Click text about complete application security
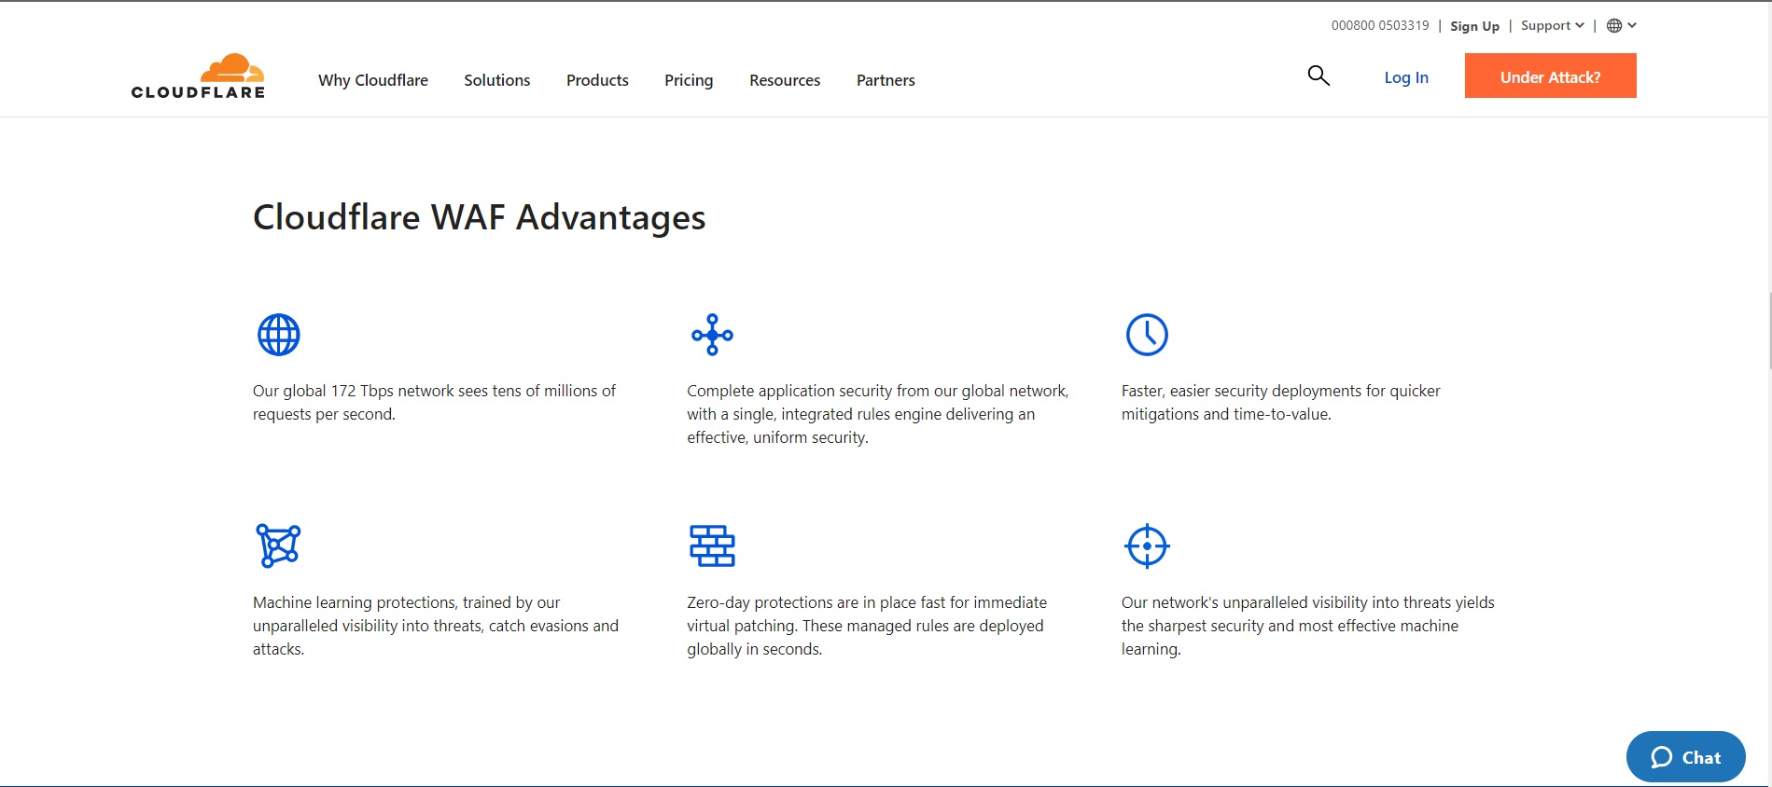 point(878,414)
